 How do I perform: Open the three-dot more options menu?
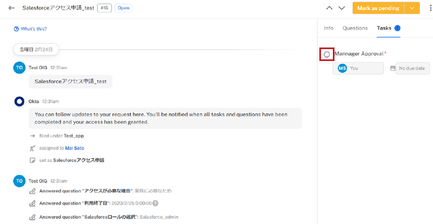[x=430, y=8]
